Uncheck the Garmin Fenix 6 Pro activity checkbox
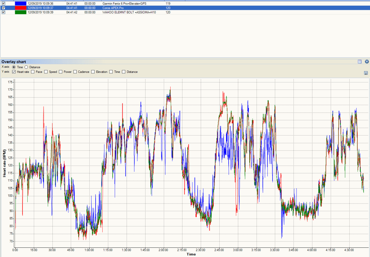 coord(4,3)
